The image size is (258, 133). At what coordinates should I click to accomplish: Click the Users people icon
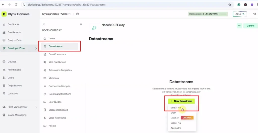click(x=4, y=78)
